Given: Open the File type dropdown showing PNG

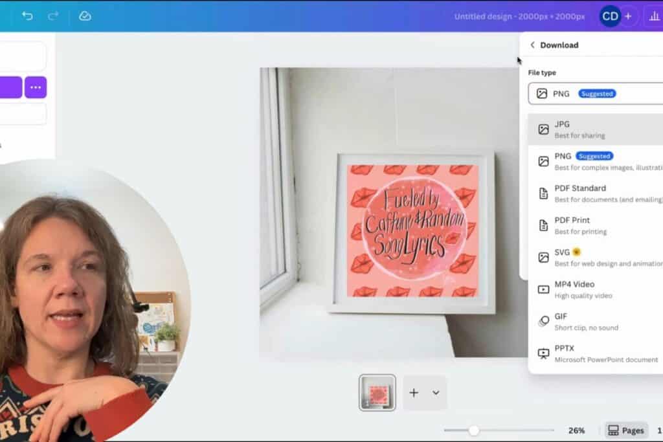Looking at the screenshot, I should coord(596,93).
